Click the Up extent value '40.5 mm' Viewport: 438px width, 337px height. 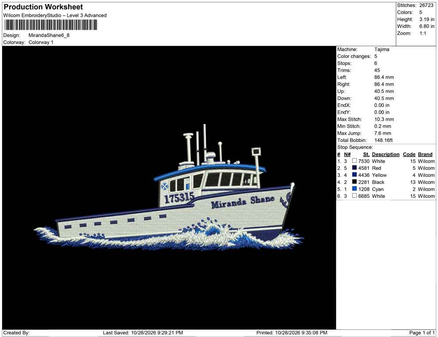point(384,91)
